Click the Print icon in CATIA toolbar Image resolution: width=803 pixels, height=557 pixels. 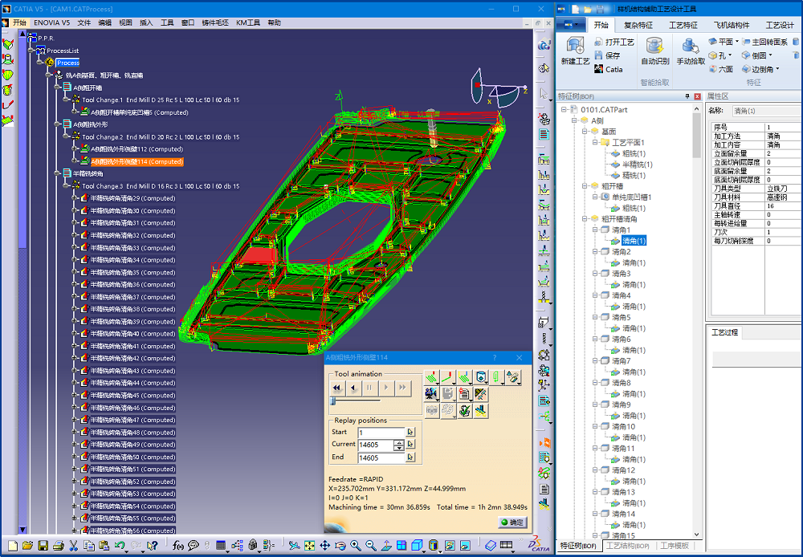(59, 546)
